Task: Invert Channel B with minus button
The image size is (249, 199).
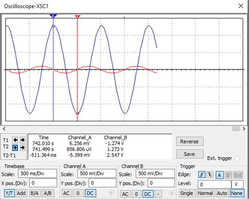Action: (158, 194)
